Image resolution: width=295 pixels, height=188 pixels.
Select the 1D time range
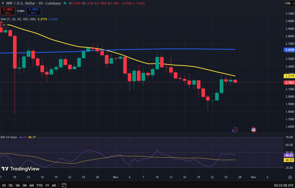pos(4,185)
